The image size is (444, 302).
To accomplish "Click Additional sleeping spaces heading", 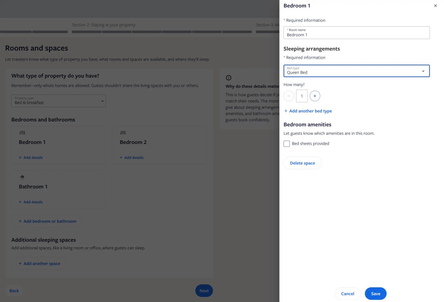I will click(x=44, y=240).
